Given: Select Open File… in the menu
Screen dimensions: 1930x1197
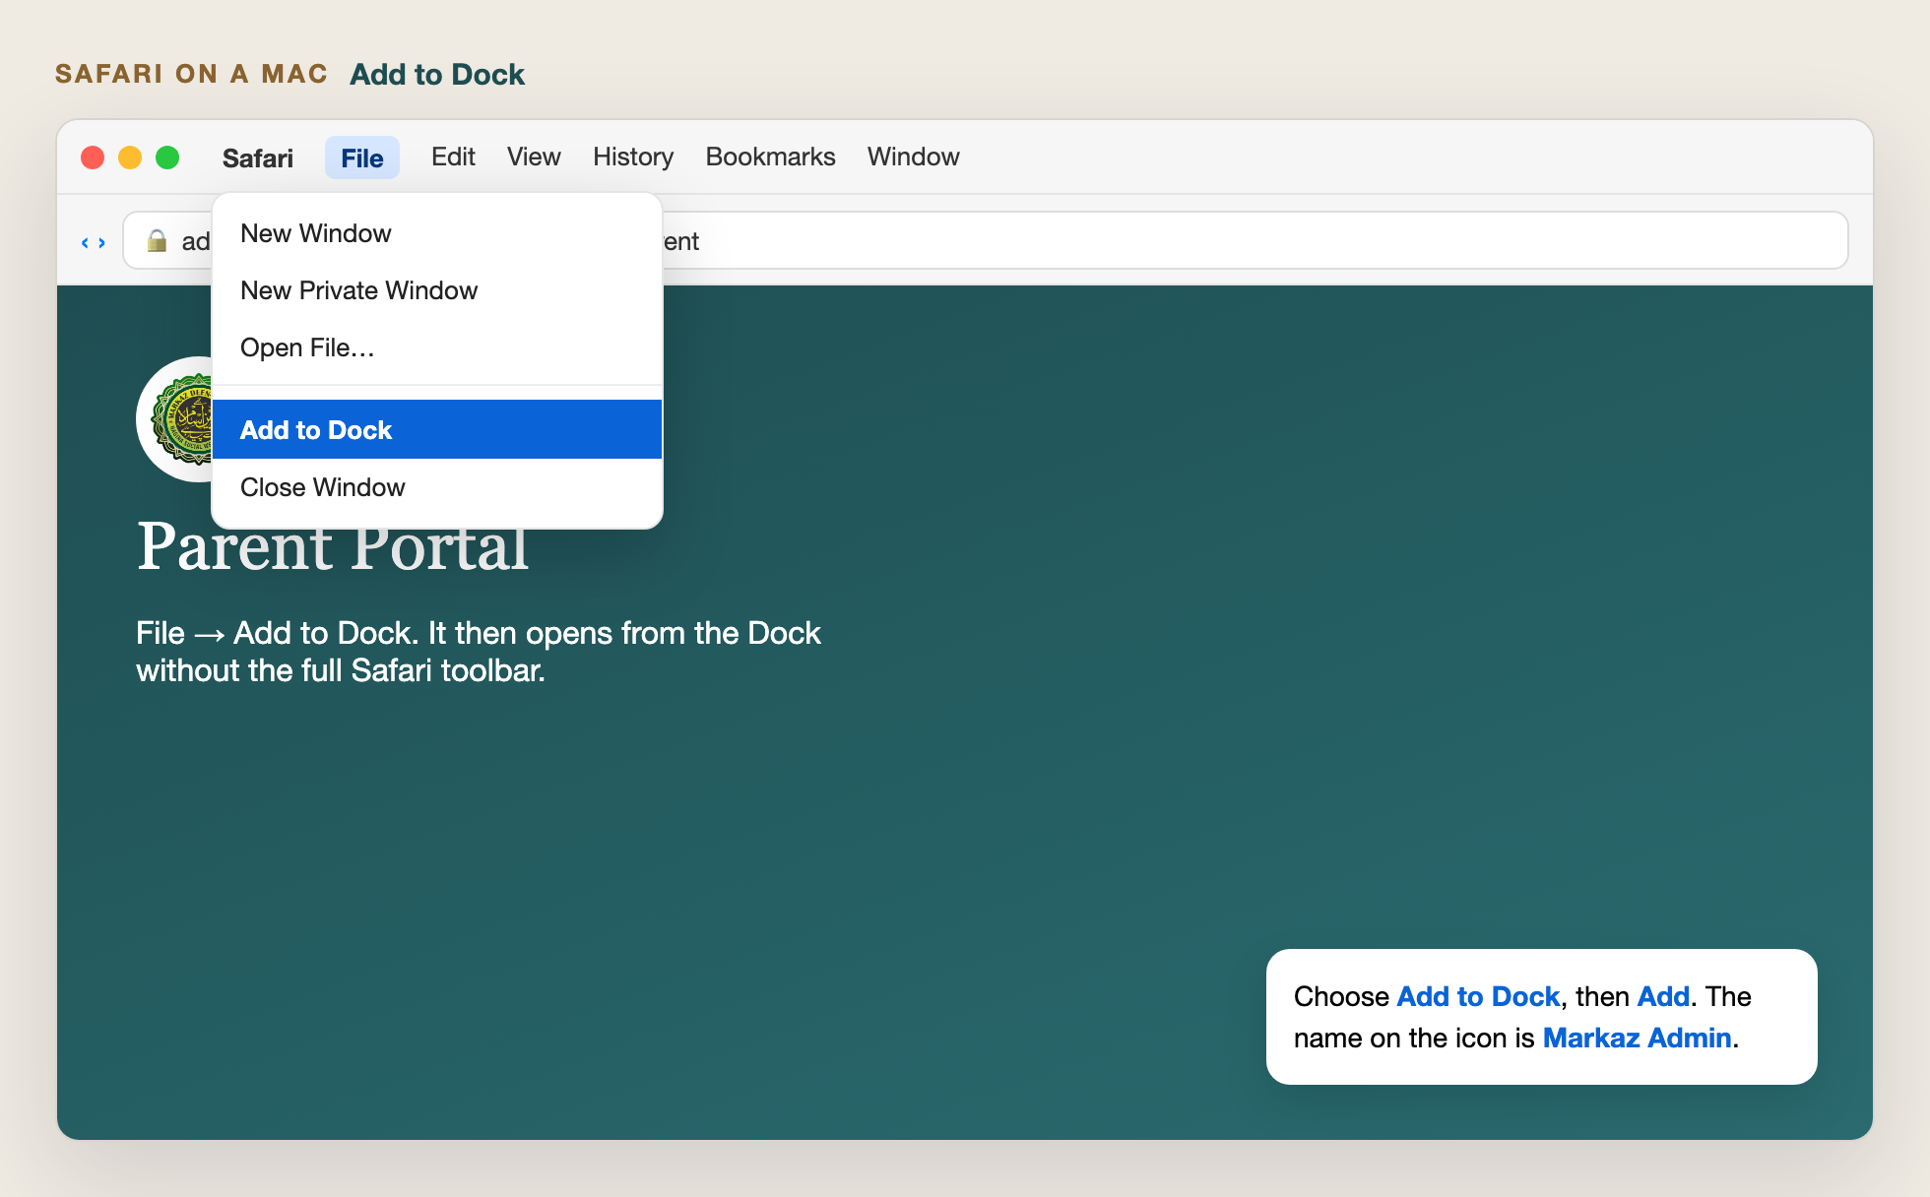Looking at the screenshot, I should point(437,347).
